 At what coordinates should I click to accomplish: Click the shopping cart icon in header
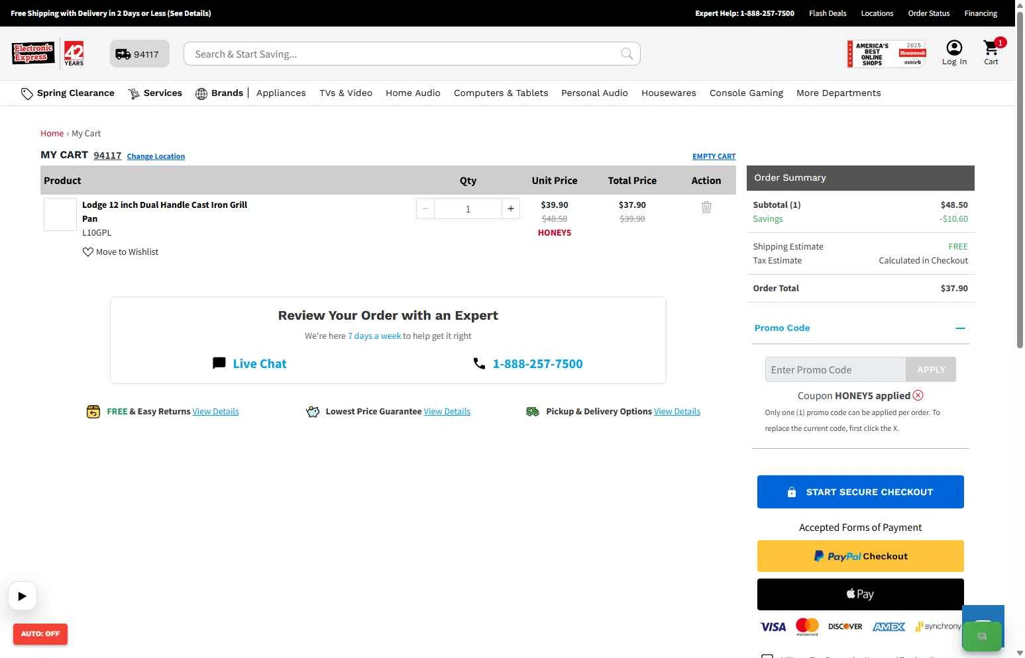click(991, 48)
